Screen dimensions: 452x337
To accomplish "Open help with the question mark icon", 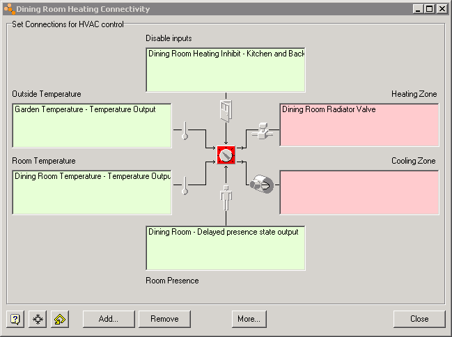I will pyautogui.click(x=15, y=319).
